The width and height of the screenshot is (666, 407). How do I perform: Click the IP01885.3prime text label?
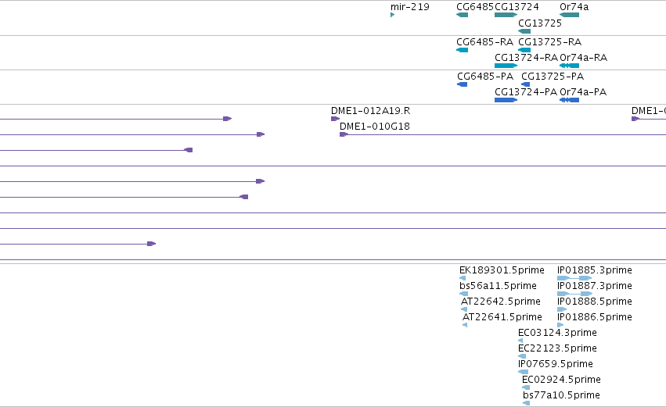coord(595,270)
